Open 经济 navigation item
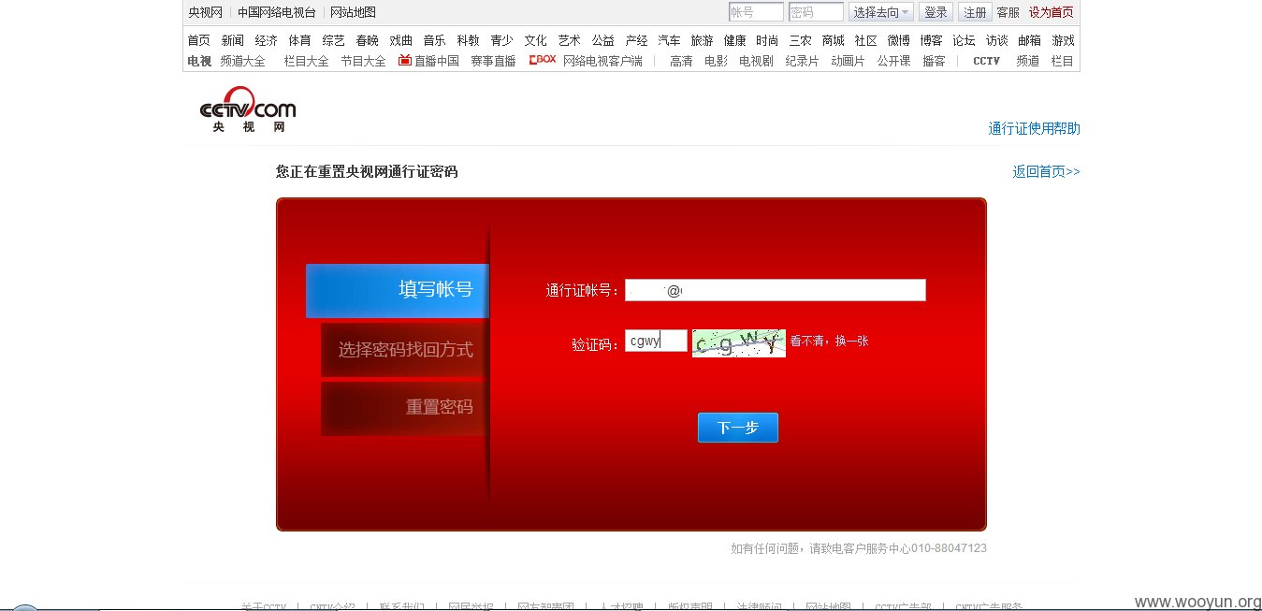The image size is (1262, 611). pos(266,40)
